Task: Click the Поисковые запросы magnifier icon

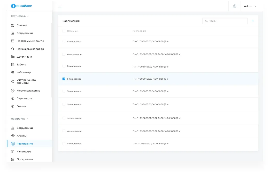Action: 13,49
